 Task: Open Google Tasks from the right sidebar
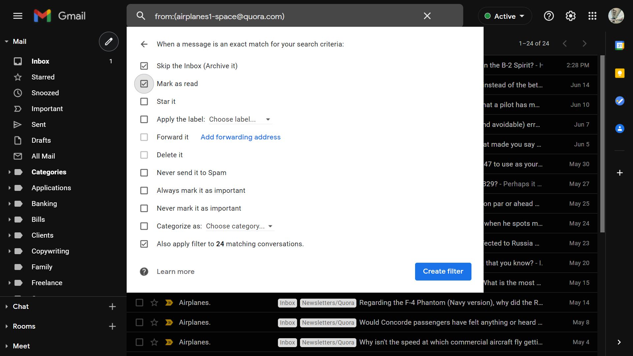pos(620,101)
